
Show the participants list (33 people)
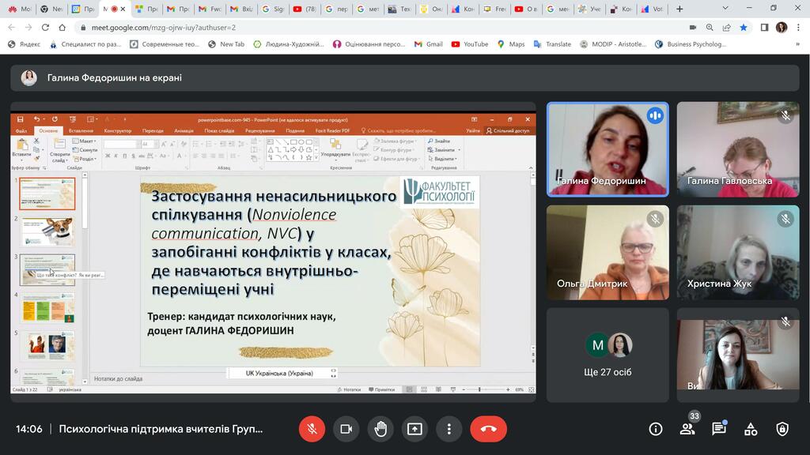(x=687, y=429)
